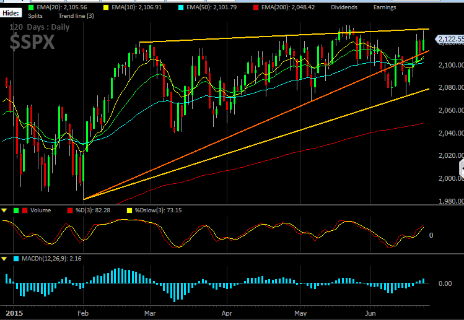Click the 120 Days : Daily period label
The width and height of the screenshot is (464, 320).
(x=40, y=27)
